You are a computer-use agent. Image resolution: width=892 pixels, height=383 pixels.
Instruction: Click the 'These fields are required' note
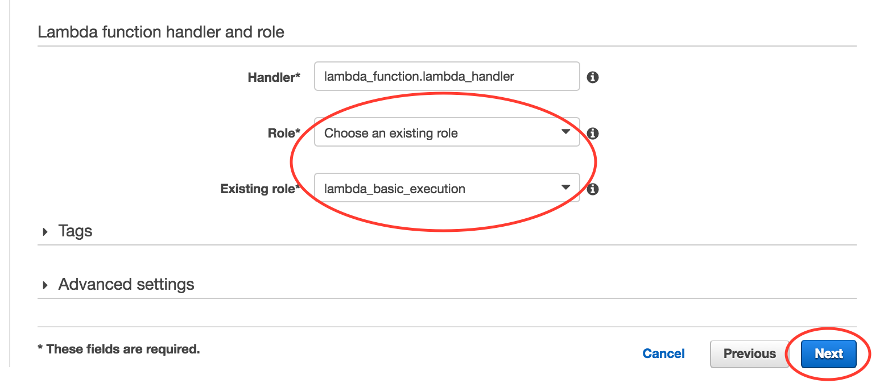click(119, 348)
